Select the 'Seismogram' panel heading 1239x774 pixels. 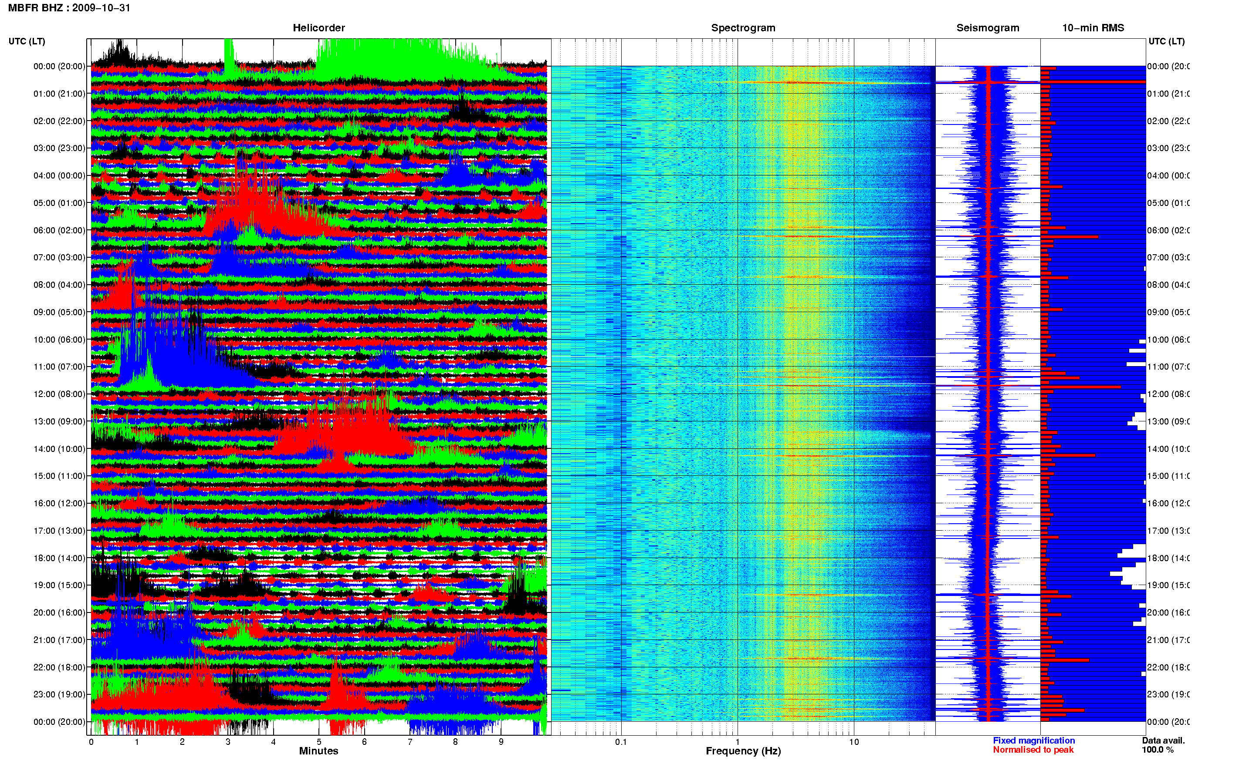tap(988, 28)
